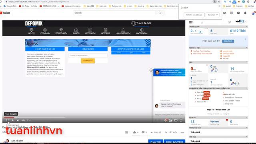Mute the video volume speaker icon
The width and height of the screenshot is (256, 144).
coord(18,120)
